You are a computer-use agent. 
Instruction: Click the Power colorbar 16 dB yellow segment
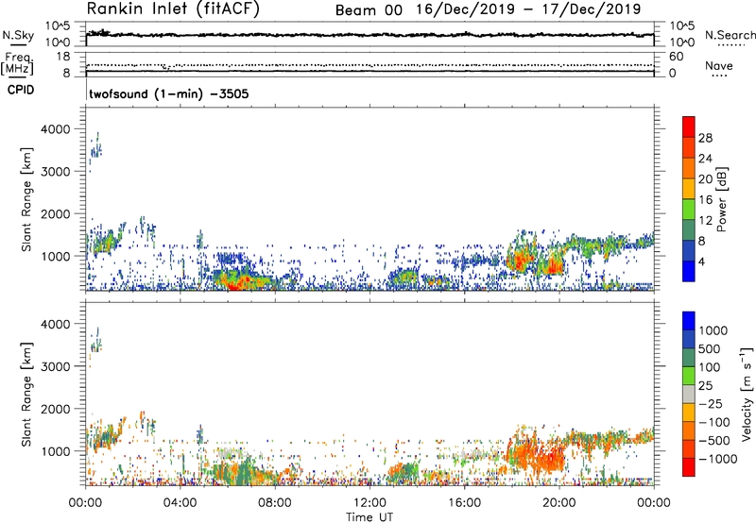click(689, 189)
